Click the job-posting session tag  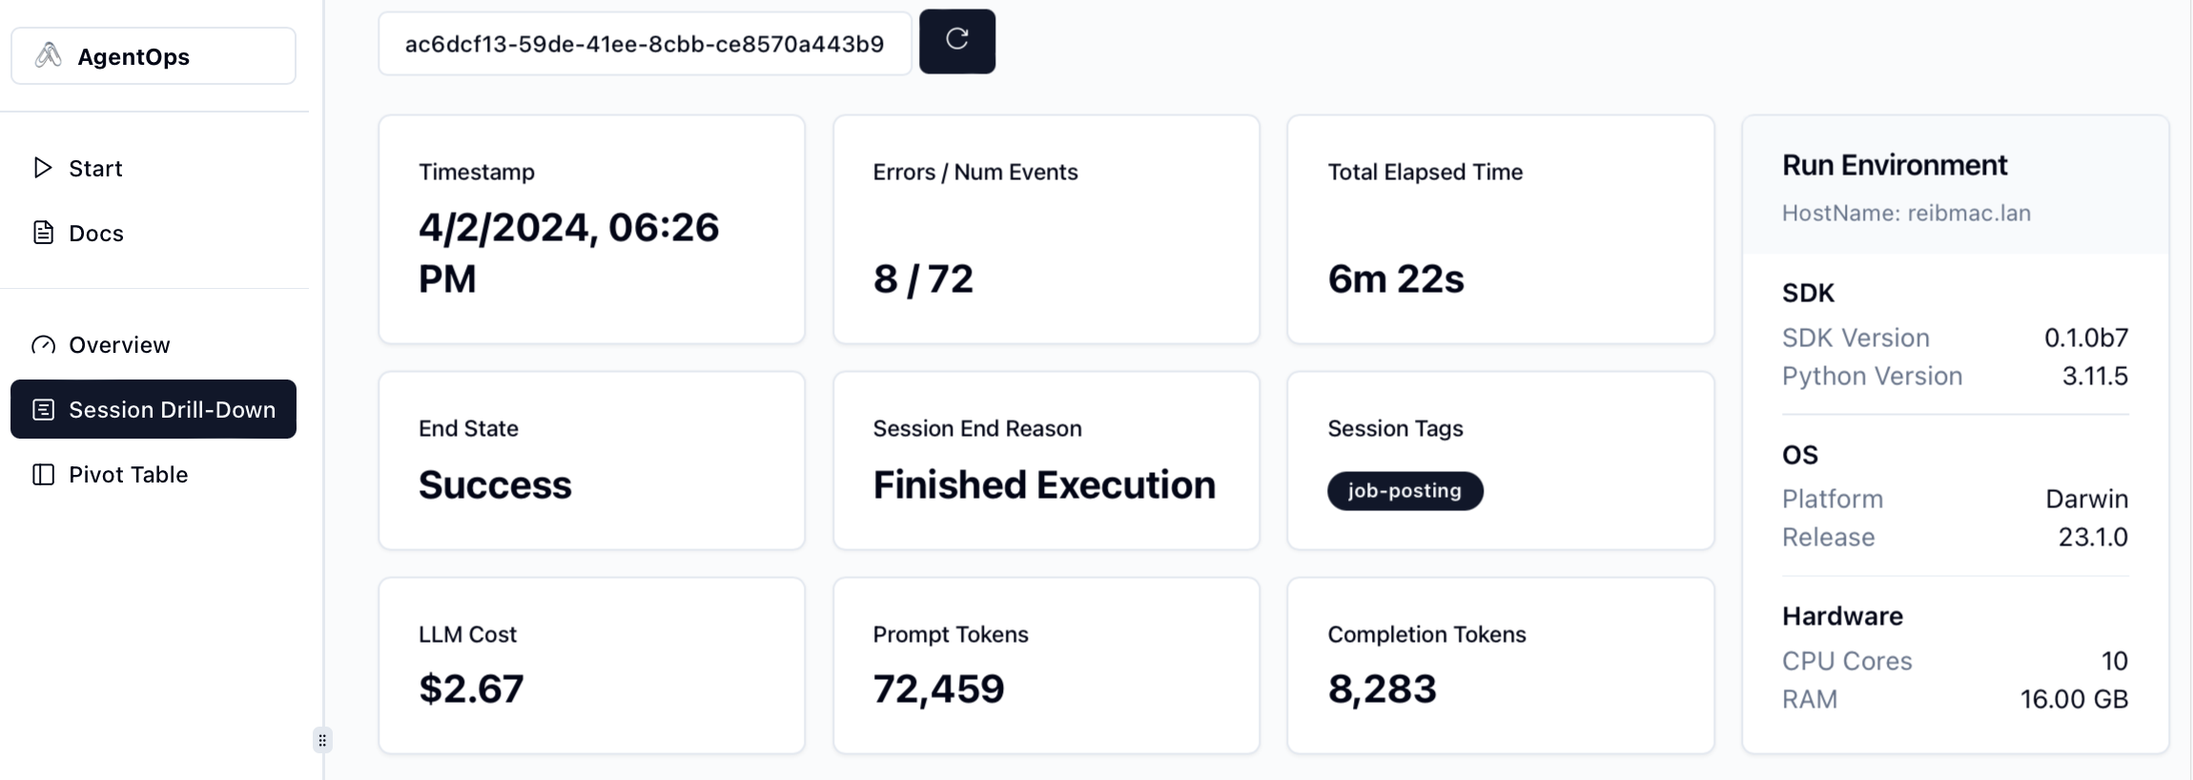pyautogui.click(x=1404, y=491)
